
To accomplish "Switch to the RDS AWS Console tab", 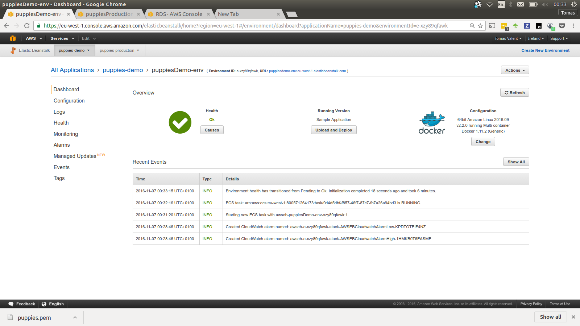I will 179,14.
